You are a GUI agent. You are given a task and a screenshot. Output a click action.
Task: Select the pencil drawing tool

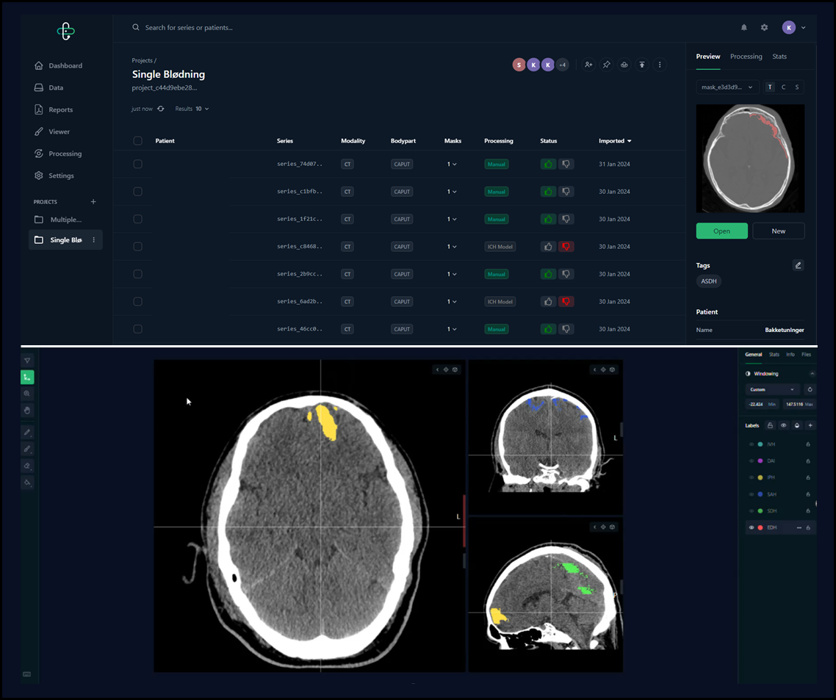(27, 433)
